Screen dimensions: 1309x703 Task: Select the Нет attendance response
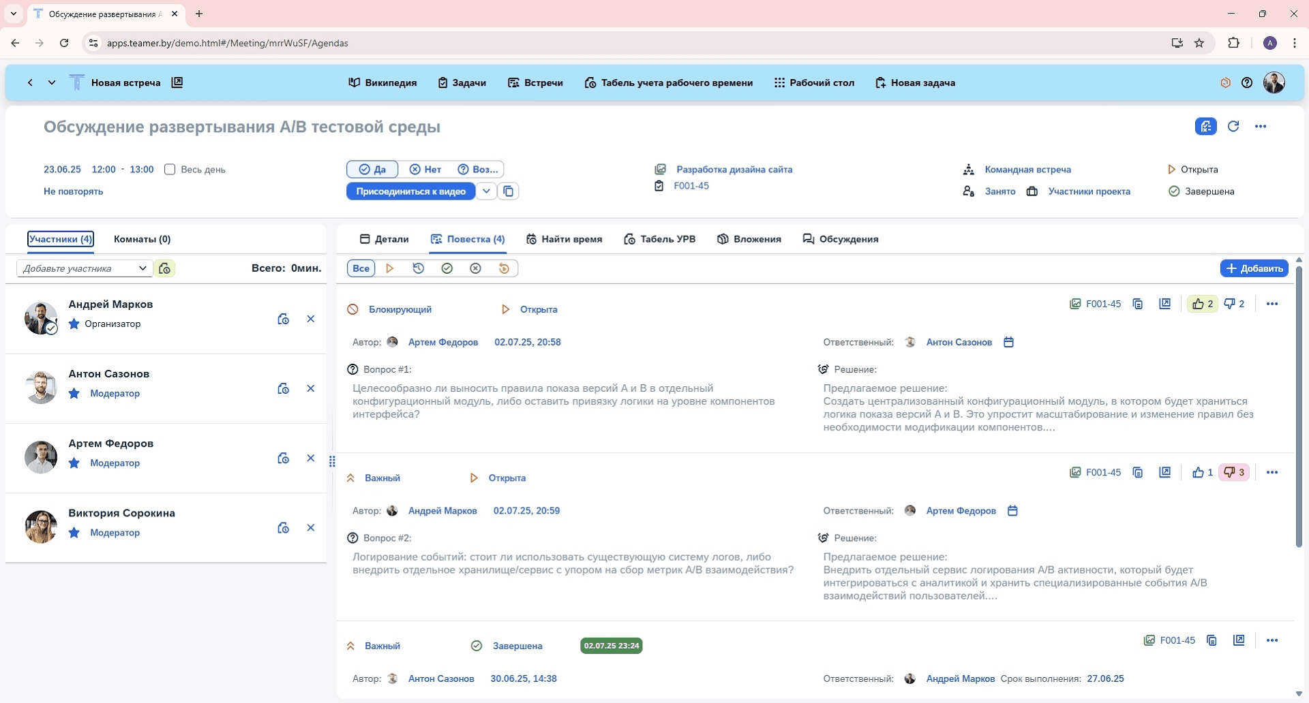click(425, 170)
